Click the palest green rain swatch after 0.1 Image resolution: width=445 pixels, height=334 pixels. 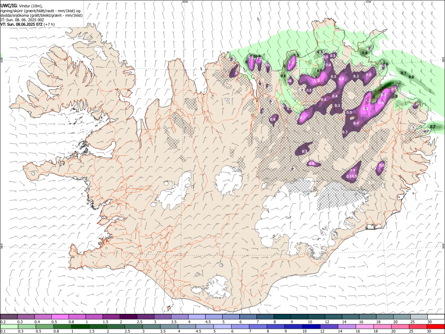click(9, 327)
